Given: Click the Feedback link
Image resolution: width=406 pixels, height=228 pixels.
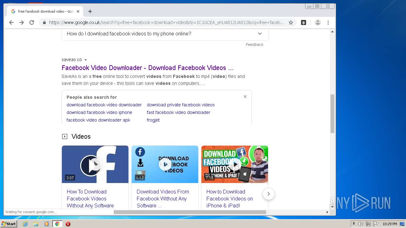Looking at the screenshot, I should [x=254, y=45].
